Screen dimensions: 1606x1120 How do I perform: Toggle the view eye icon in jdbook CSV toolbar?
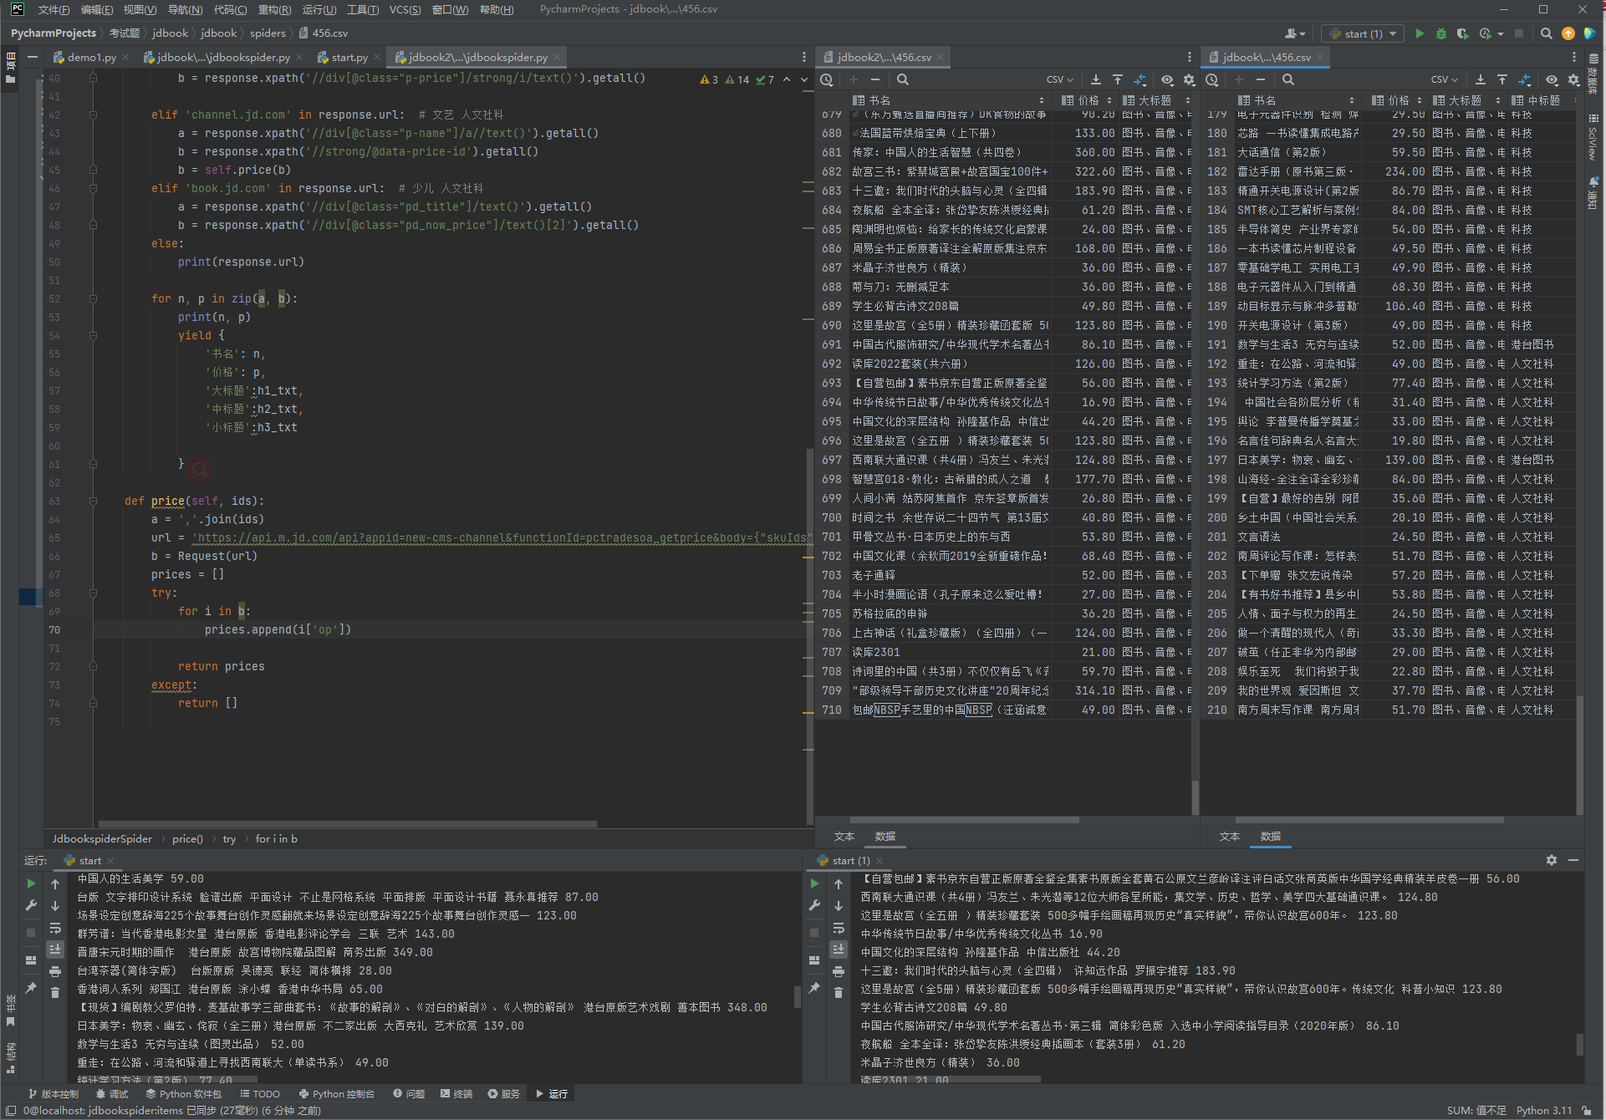(1552, 80)
